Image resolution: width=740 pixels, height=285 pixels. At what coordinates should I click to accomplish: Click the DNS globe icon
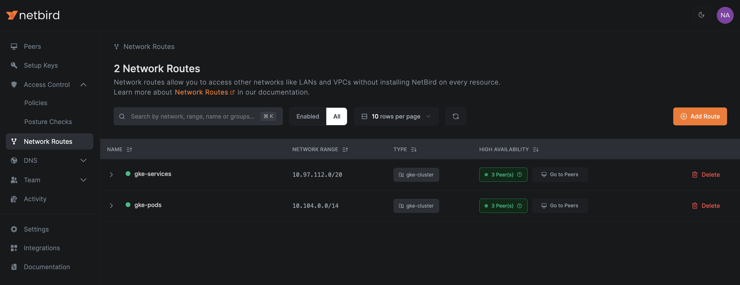14,160
